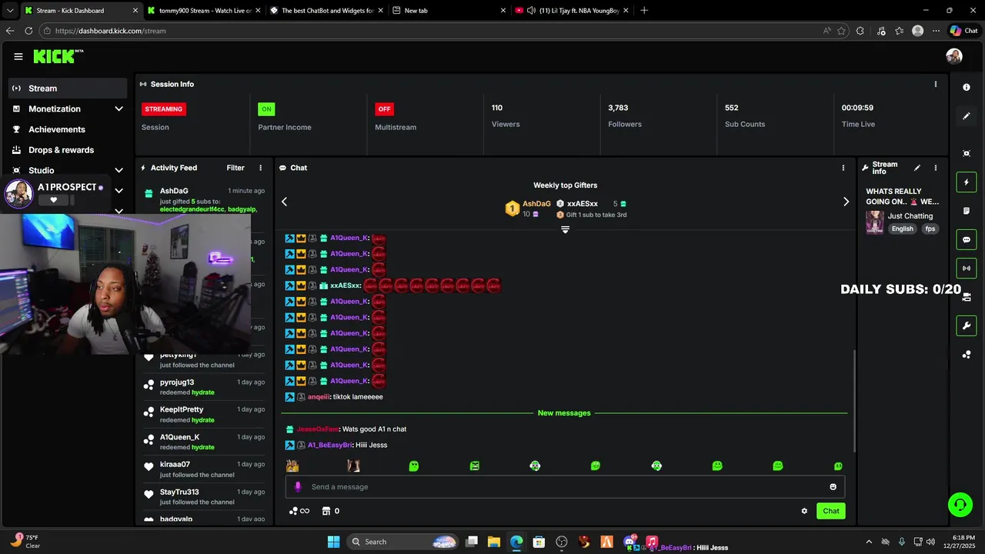Reload the dashboard page
This screenshot has height=554, width=985.
click(28, 31)
